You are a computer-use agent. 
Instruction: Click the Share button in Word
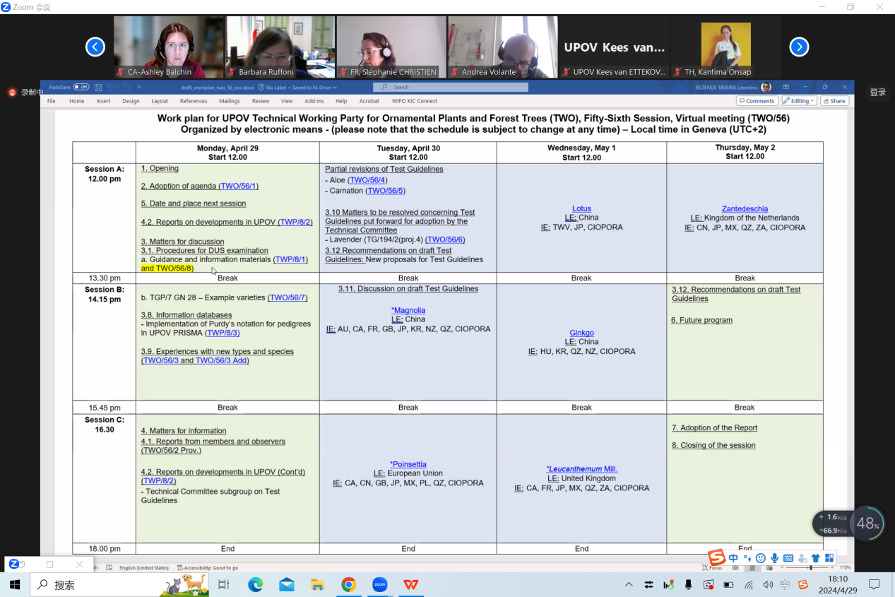[834, 101]
